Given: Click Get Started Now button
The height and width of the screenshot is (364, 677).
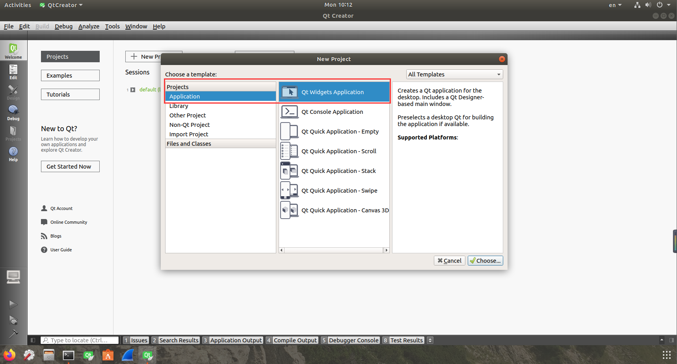Looking at the screenshot, I should click(x=70, y=167).
